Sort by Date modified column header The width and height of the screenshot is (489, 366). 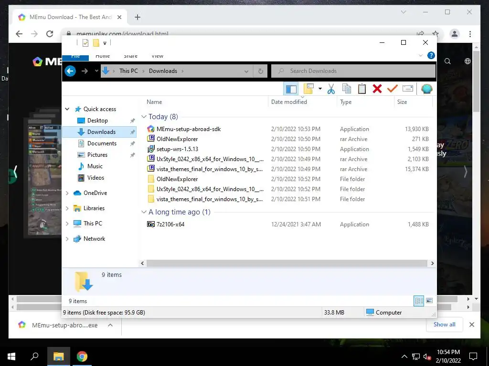tap(302, 102)
